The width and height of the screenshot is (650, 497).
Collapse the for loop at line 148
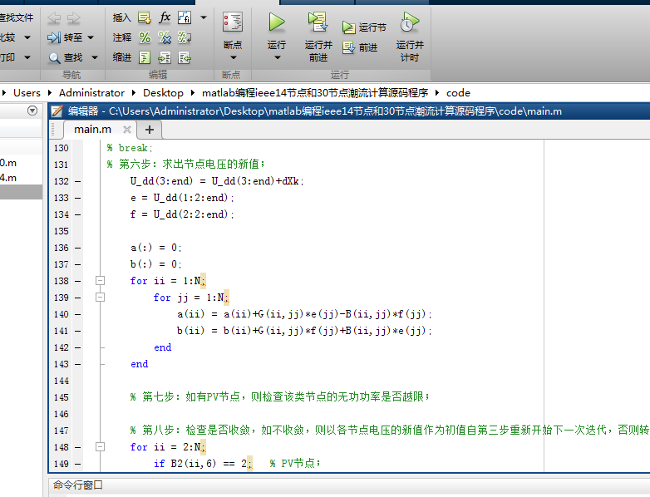pyautogui.click(x=100, y=447)
